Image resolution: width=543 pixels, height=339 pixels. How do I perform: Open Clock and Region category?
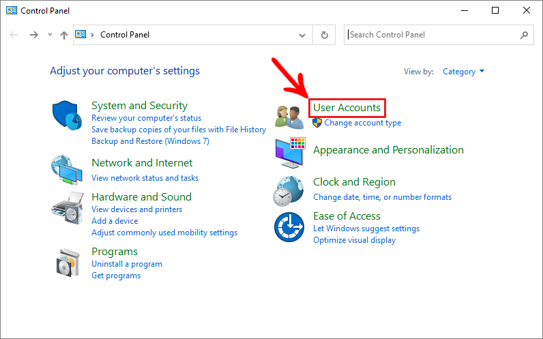click(354, 182)
